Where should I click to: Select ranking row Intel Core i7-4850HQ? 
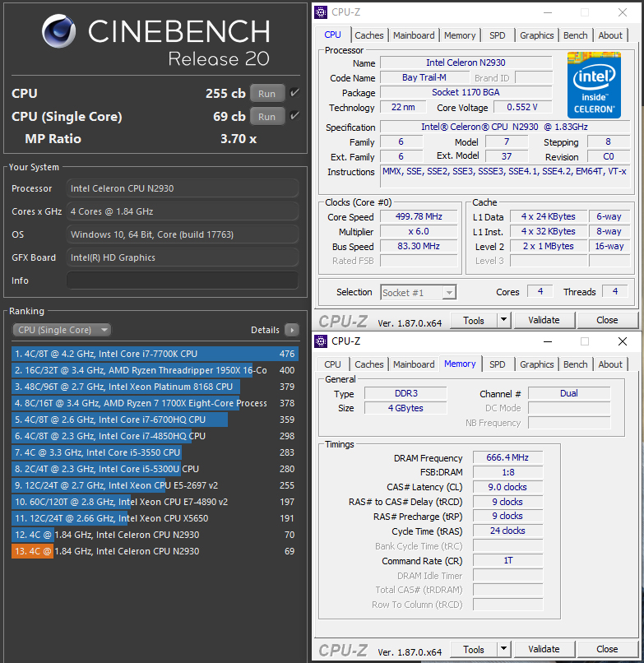(155, 436)
